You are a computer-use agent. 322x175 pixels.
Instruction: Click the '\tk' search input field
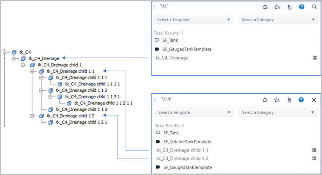point(206,7)
